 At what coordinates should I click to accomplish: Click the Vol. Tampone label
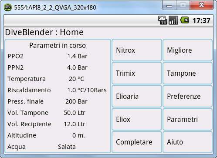[x=28, y=113]
